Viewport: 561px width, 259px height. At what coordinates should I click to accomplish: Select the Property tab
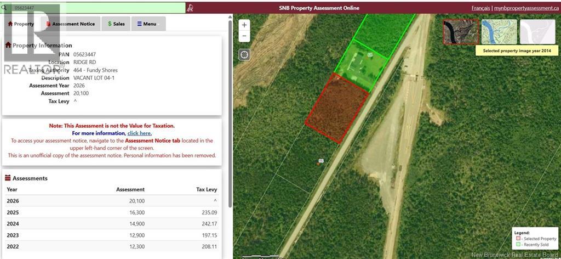point(21,24)
